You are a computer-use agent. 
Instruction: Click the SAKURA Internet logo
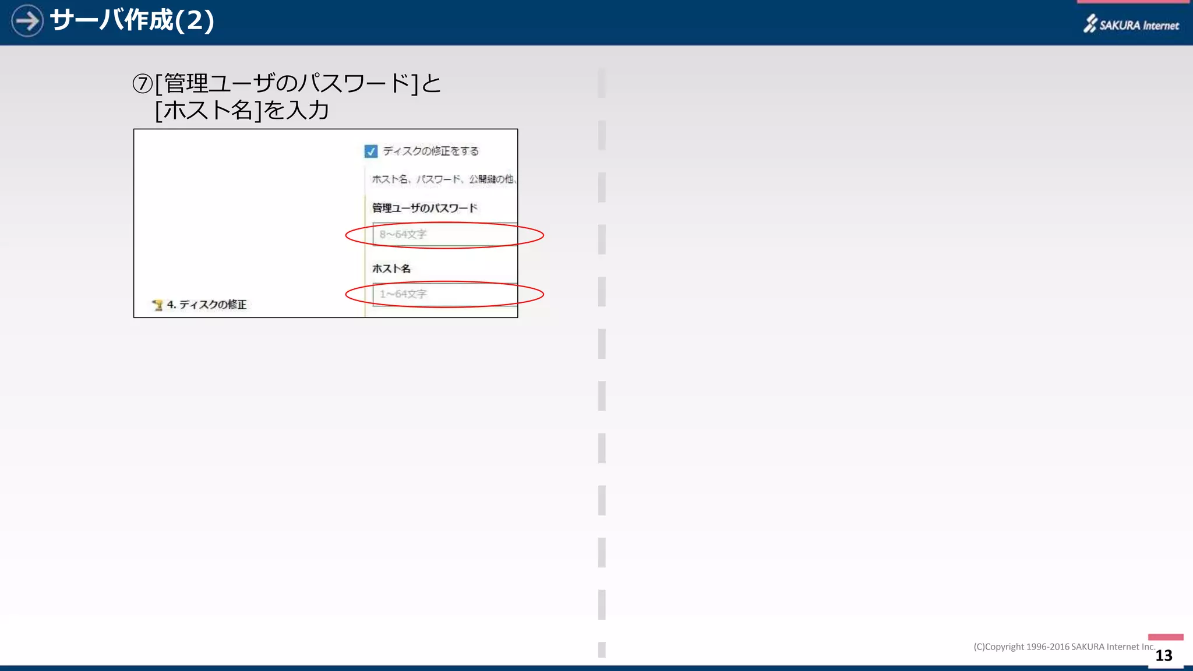pos(1131,24)
